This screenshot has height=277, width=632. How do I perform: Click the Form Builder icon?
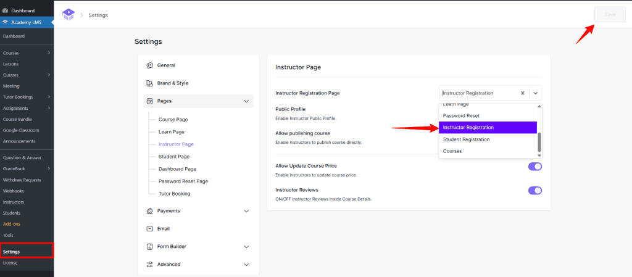[150, 246]
